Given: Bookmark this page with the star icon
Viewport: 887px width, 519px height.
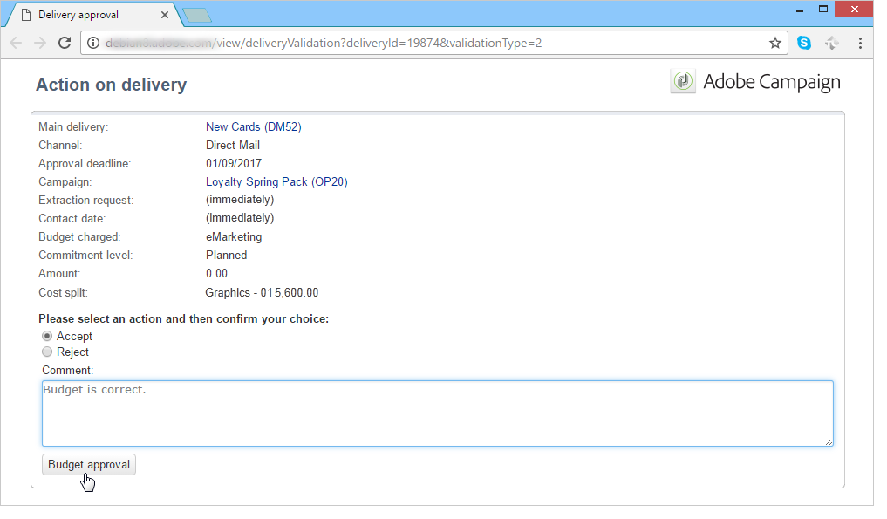Looking at the screenshot, I should 775,43.
